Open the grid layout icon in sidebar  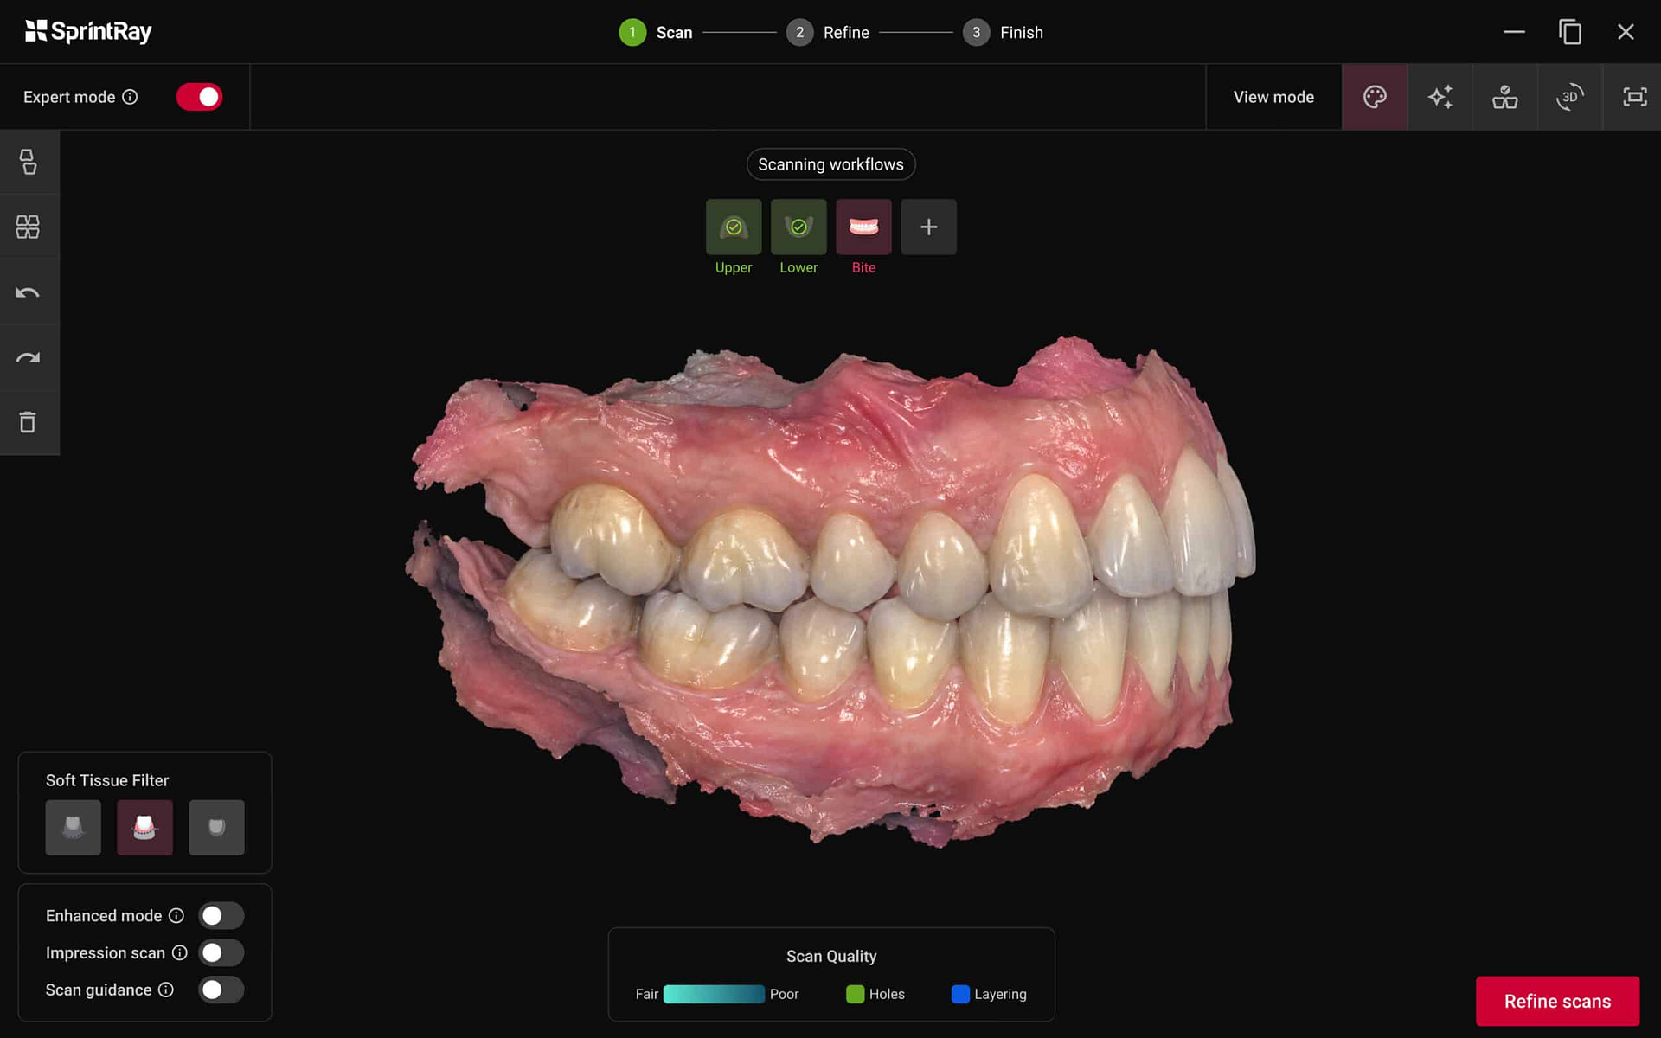(29, 227)
